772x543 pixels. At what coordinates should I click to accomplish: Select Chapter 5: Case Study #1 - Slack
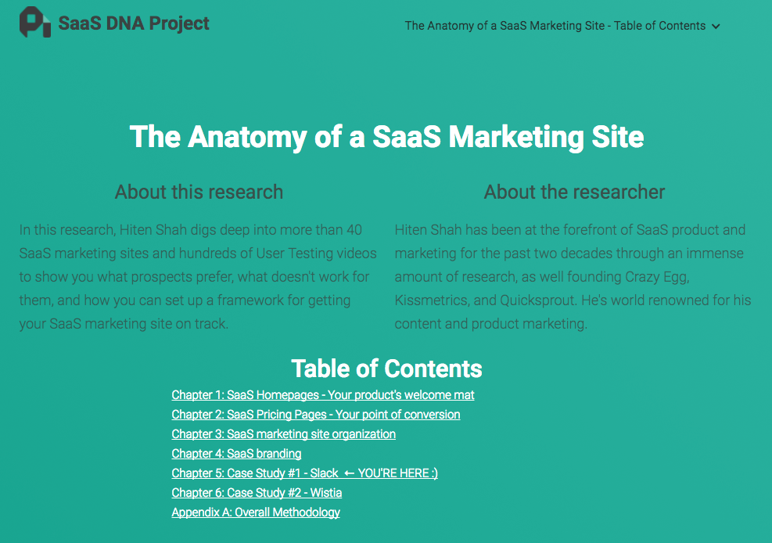[x=255, y=473]
